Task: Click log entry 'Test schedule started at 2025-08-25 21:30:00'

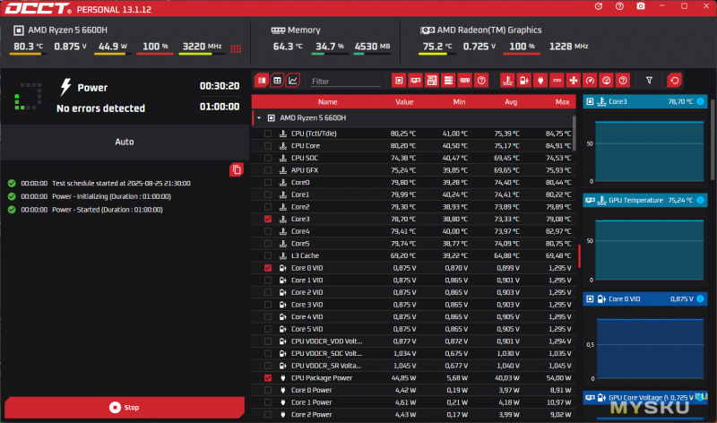Action: pos(121,184)
